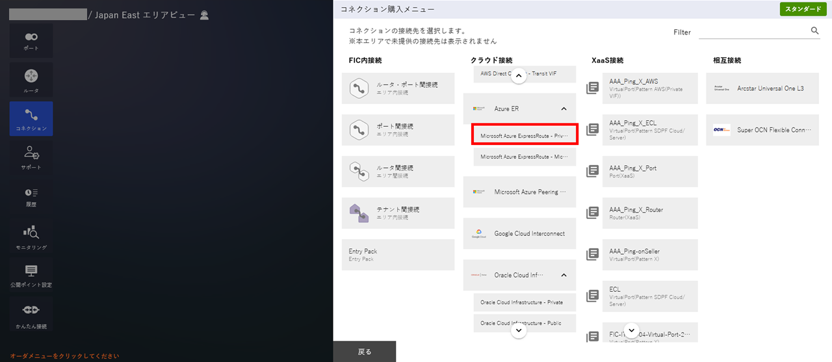Image resolution: width=832 pixels, height=362 pixels.
Task: Open the 履歴 history icon
Action: (31, 196)
